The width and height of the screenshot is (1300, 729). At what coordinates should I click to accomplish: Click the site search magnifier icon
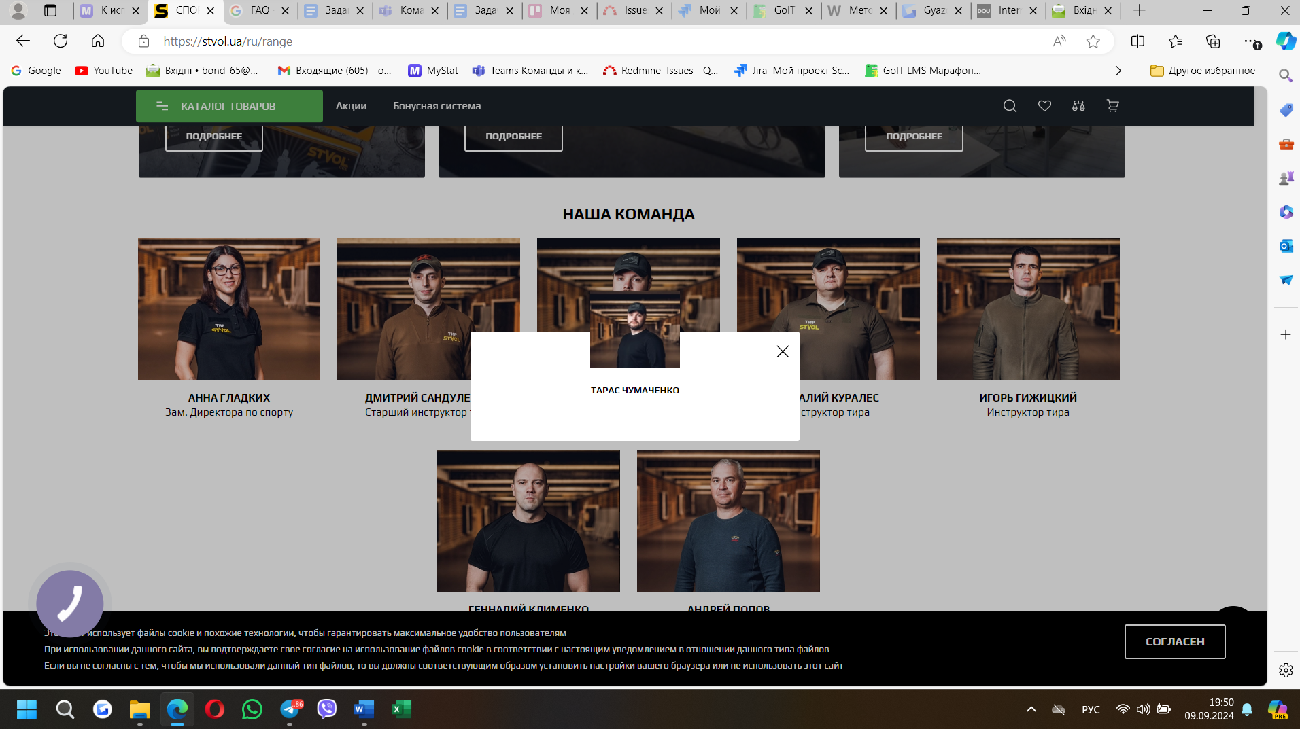[x=1010, y=106]
